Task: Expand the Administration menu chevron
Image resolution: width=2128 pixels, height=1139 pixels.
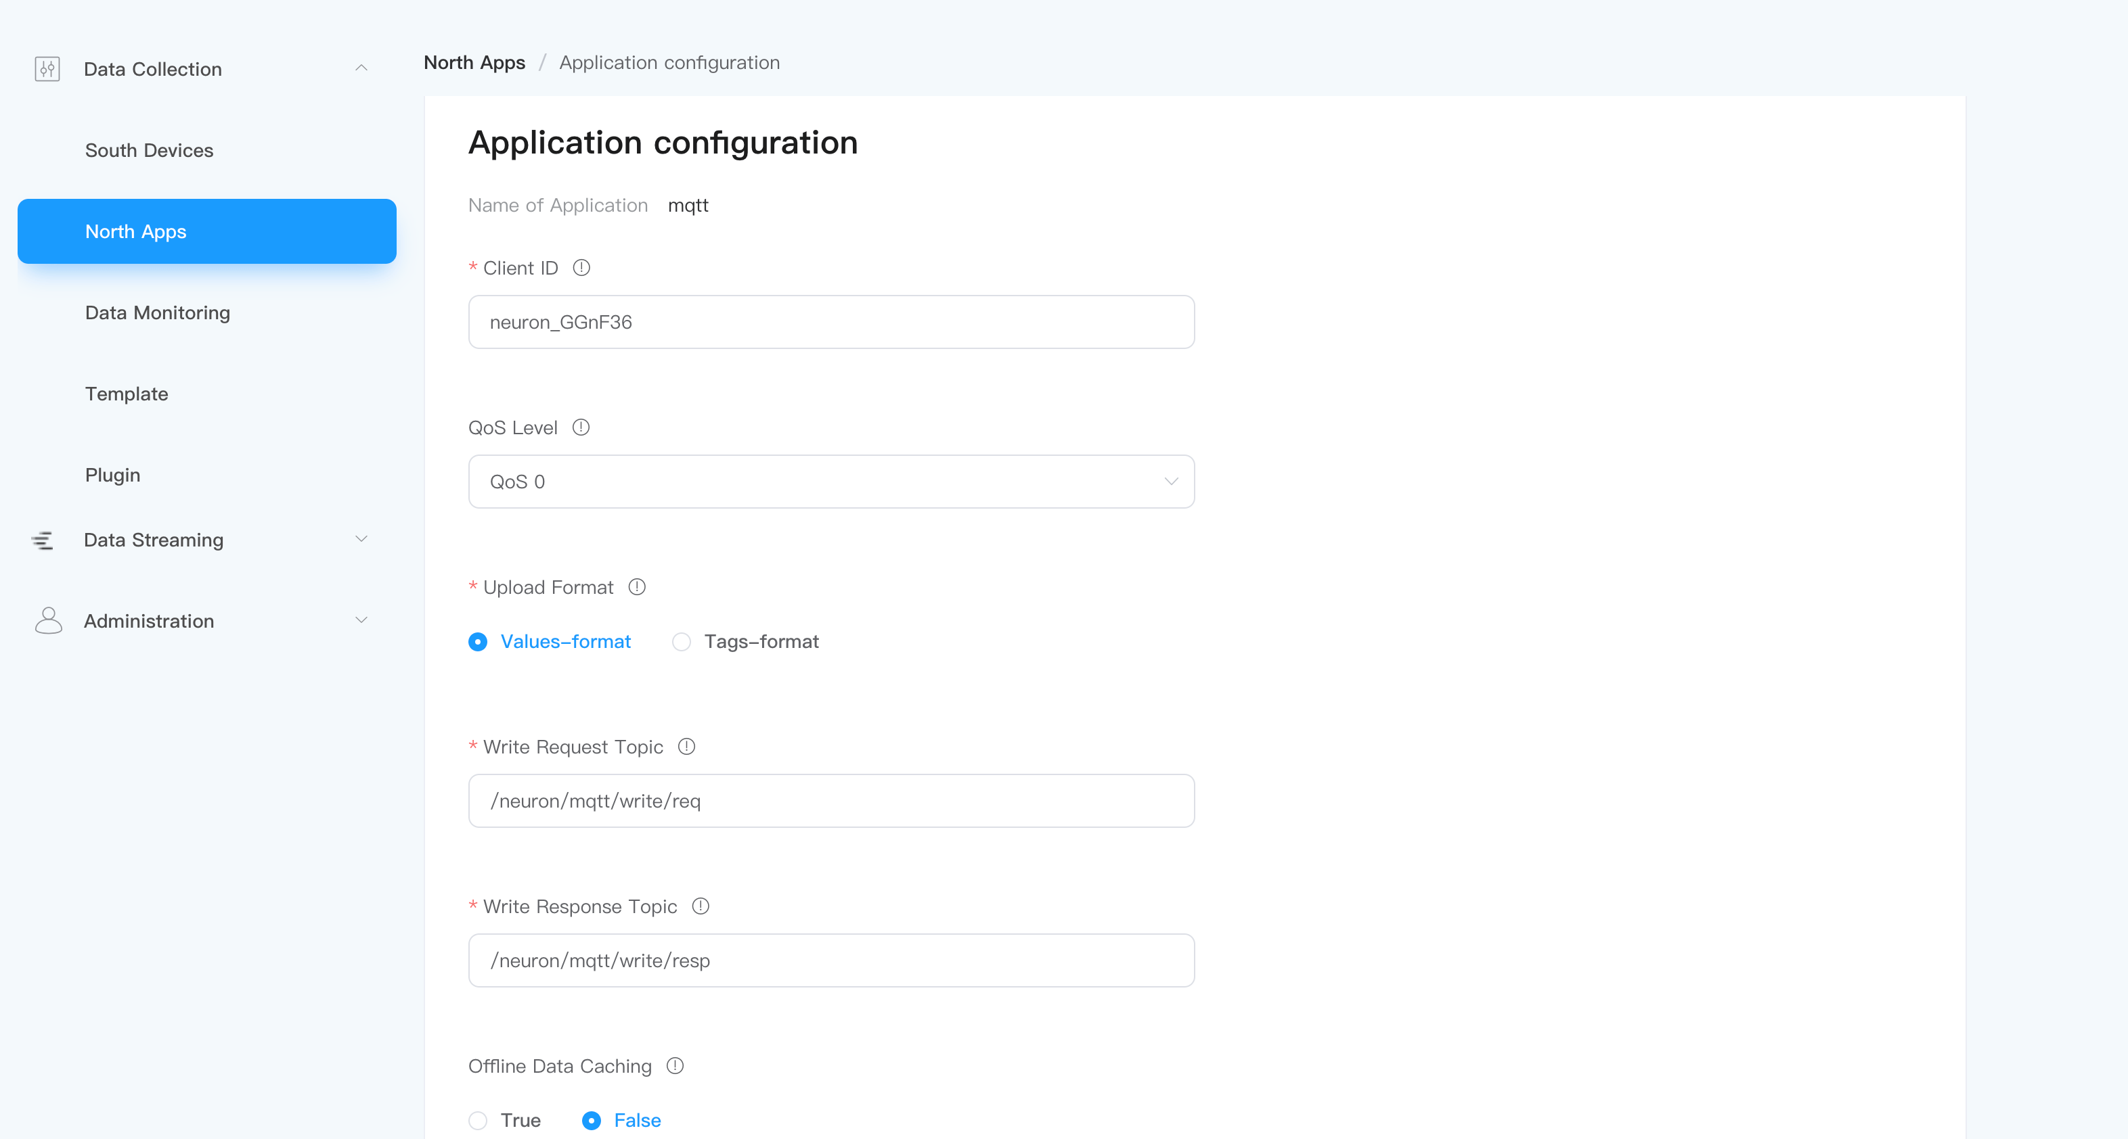Action: tap(361, 620)
